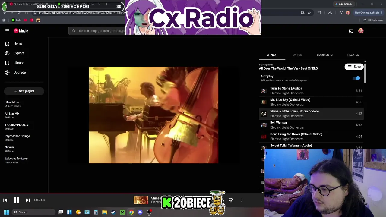Open Chrome extensions puzzle icon
This screenshot has width=386, height=217.
tap(319, 13)
